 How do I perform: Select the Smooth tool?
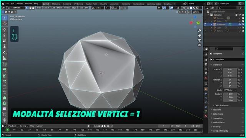click(5, 109)
